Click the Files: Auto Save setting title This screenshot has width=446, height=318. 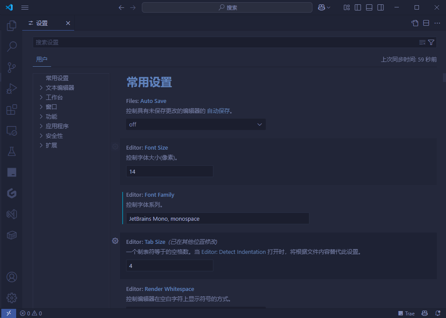[x=146, y=101]
